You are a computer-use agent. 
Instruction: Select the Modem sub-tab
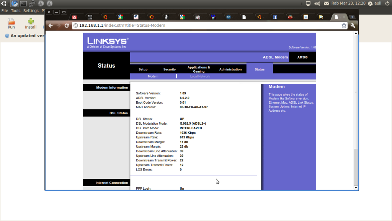[x=153, y=76]
